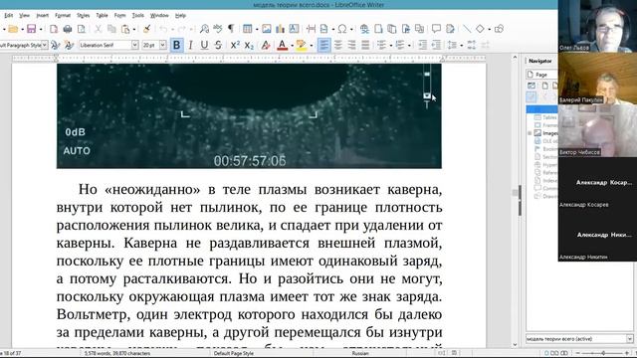Toggle Track Changes icon
This screenshot has height=358, width=637.
pyautogui.click(x=450, y=29)
